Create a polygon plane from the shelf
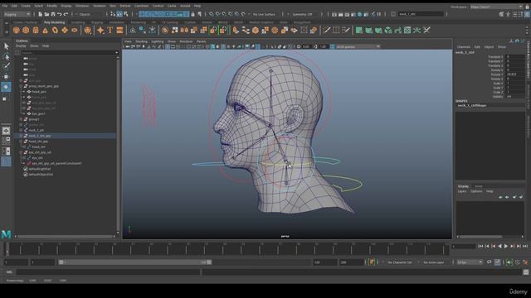 (x=65, y=31)
